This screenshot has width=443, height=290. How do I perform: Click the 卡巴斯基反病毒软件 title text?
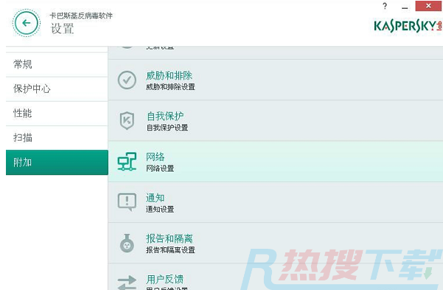pyautogui.click(x=81, y=15)
